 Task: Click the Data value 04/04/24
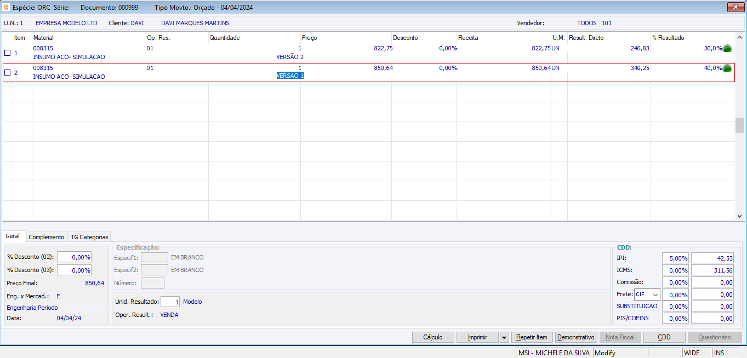click(69, 318)
